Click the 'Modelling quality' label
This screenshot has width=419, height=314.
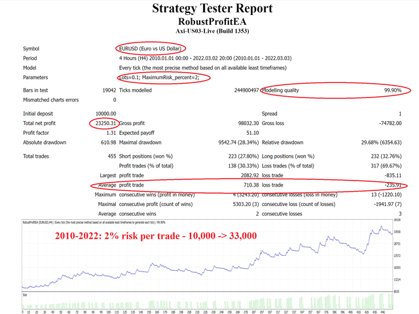[280, 90]
